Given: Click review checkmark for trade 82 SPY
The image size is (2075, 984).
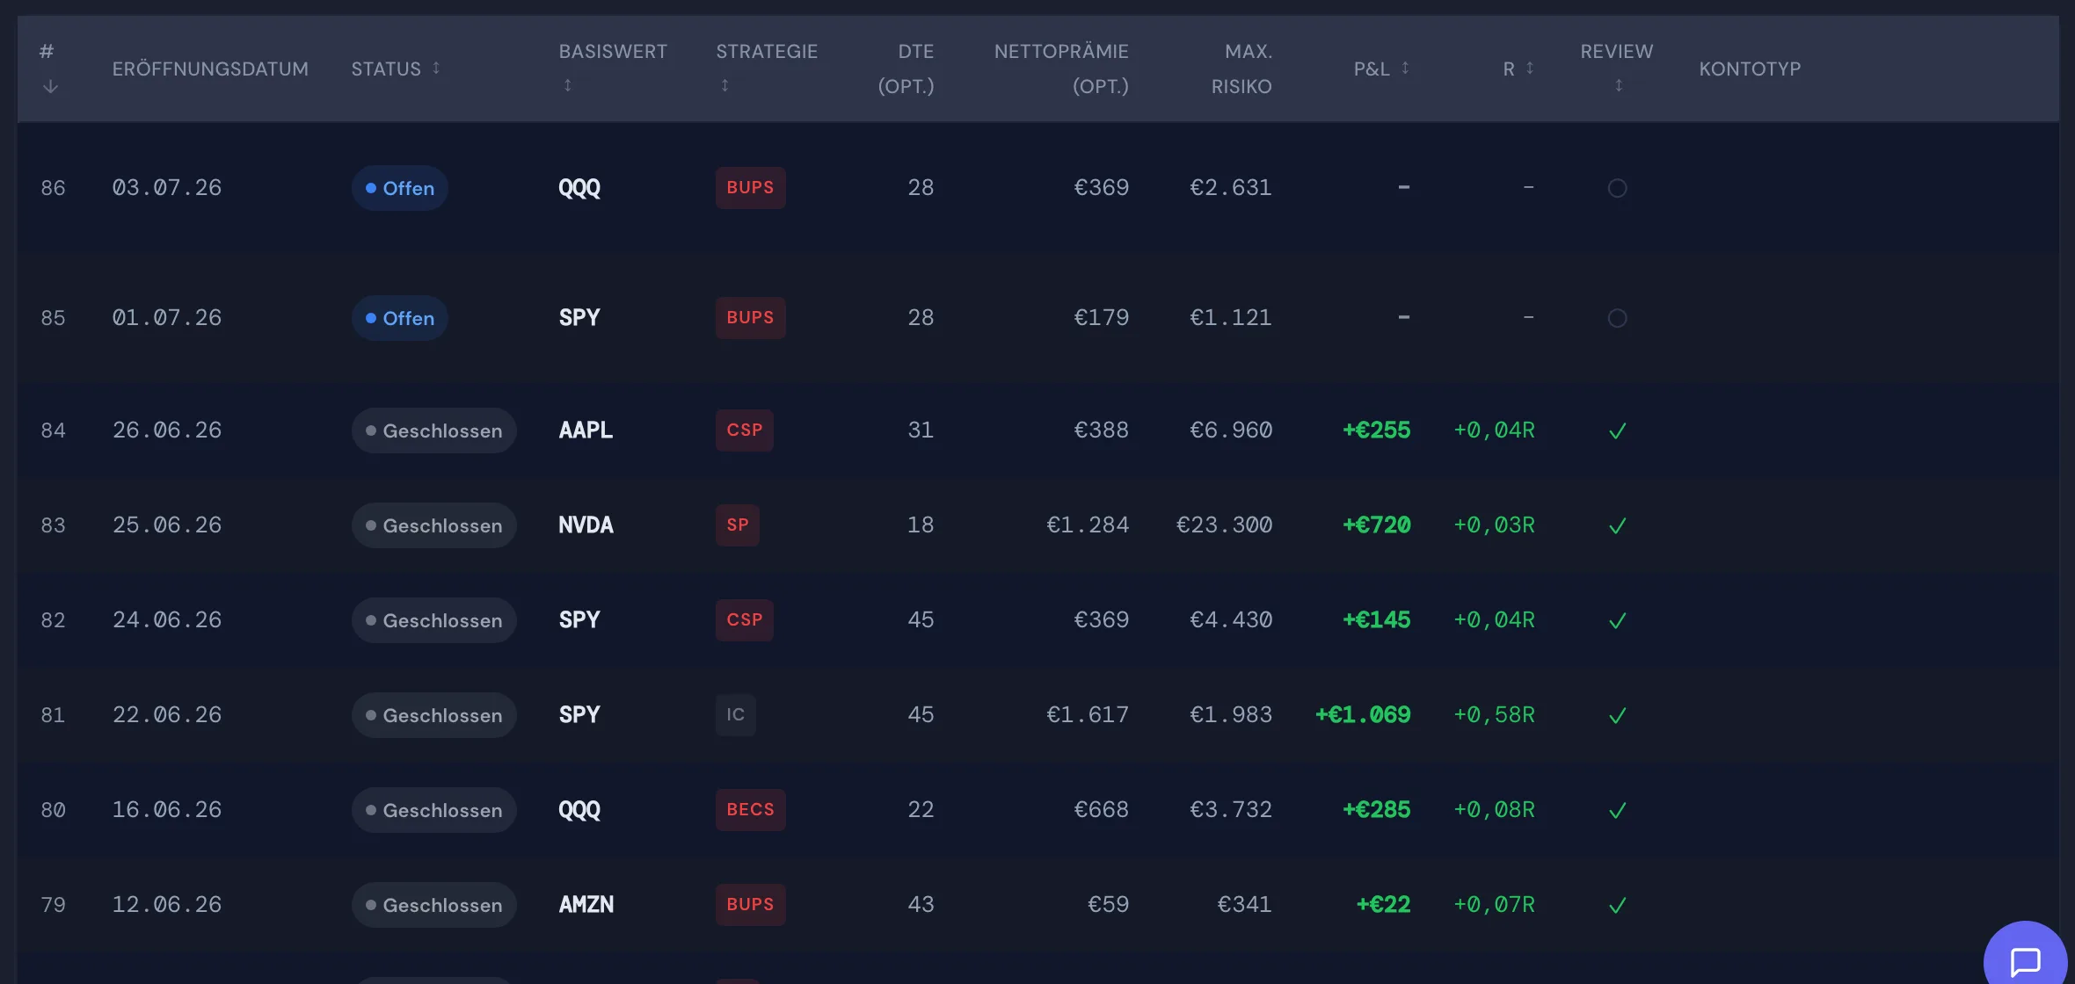Looking at the screenshot, I should pos(1617,620).
